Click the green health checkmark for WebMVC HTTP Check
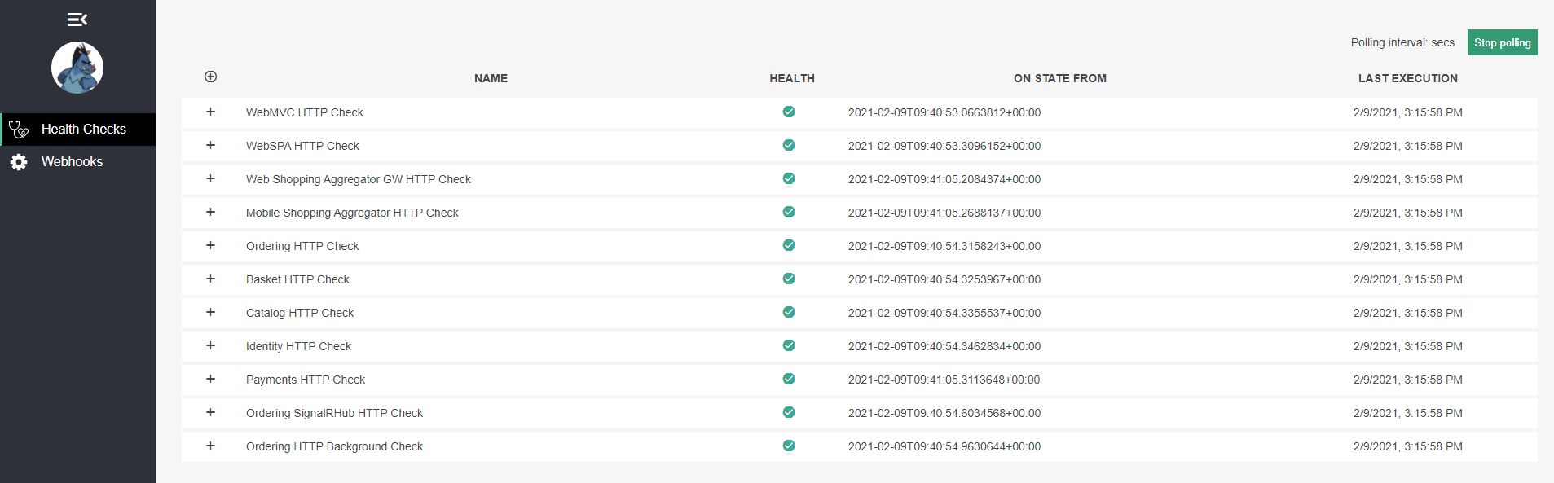 point(789,112)
